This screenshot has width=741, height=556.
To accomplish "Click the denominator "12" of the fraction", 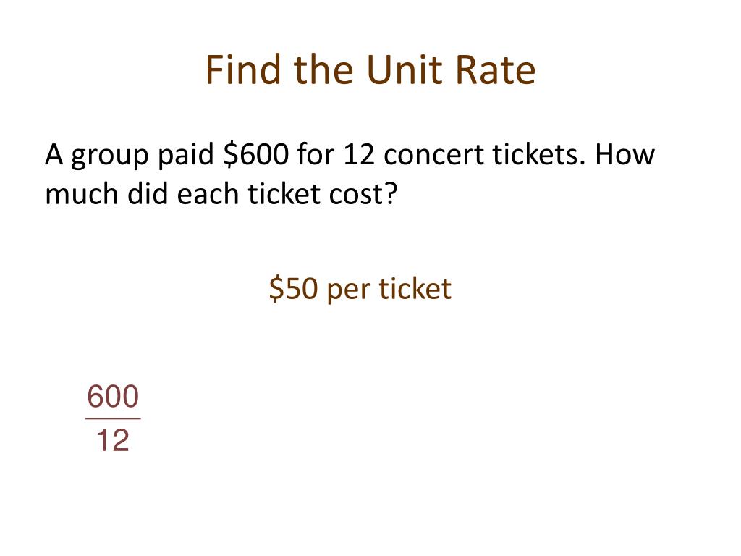I will [113, 440].
